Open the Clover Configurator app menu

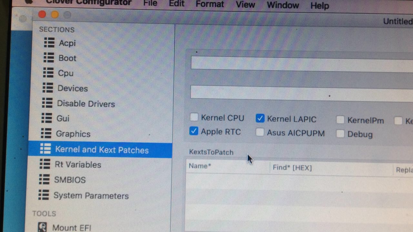89,3
